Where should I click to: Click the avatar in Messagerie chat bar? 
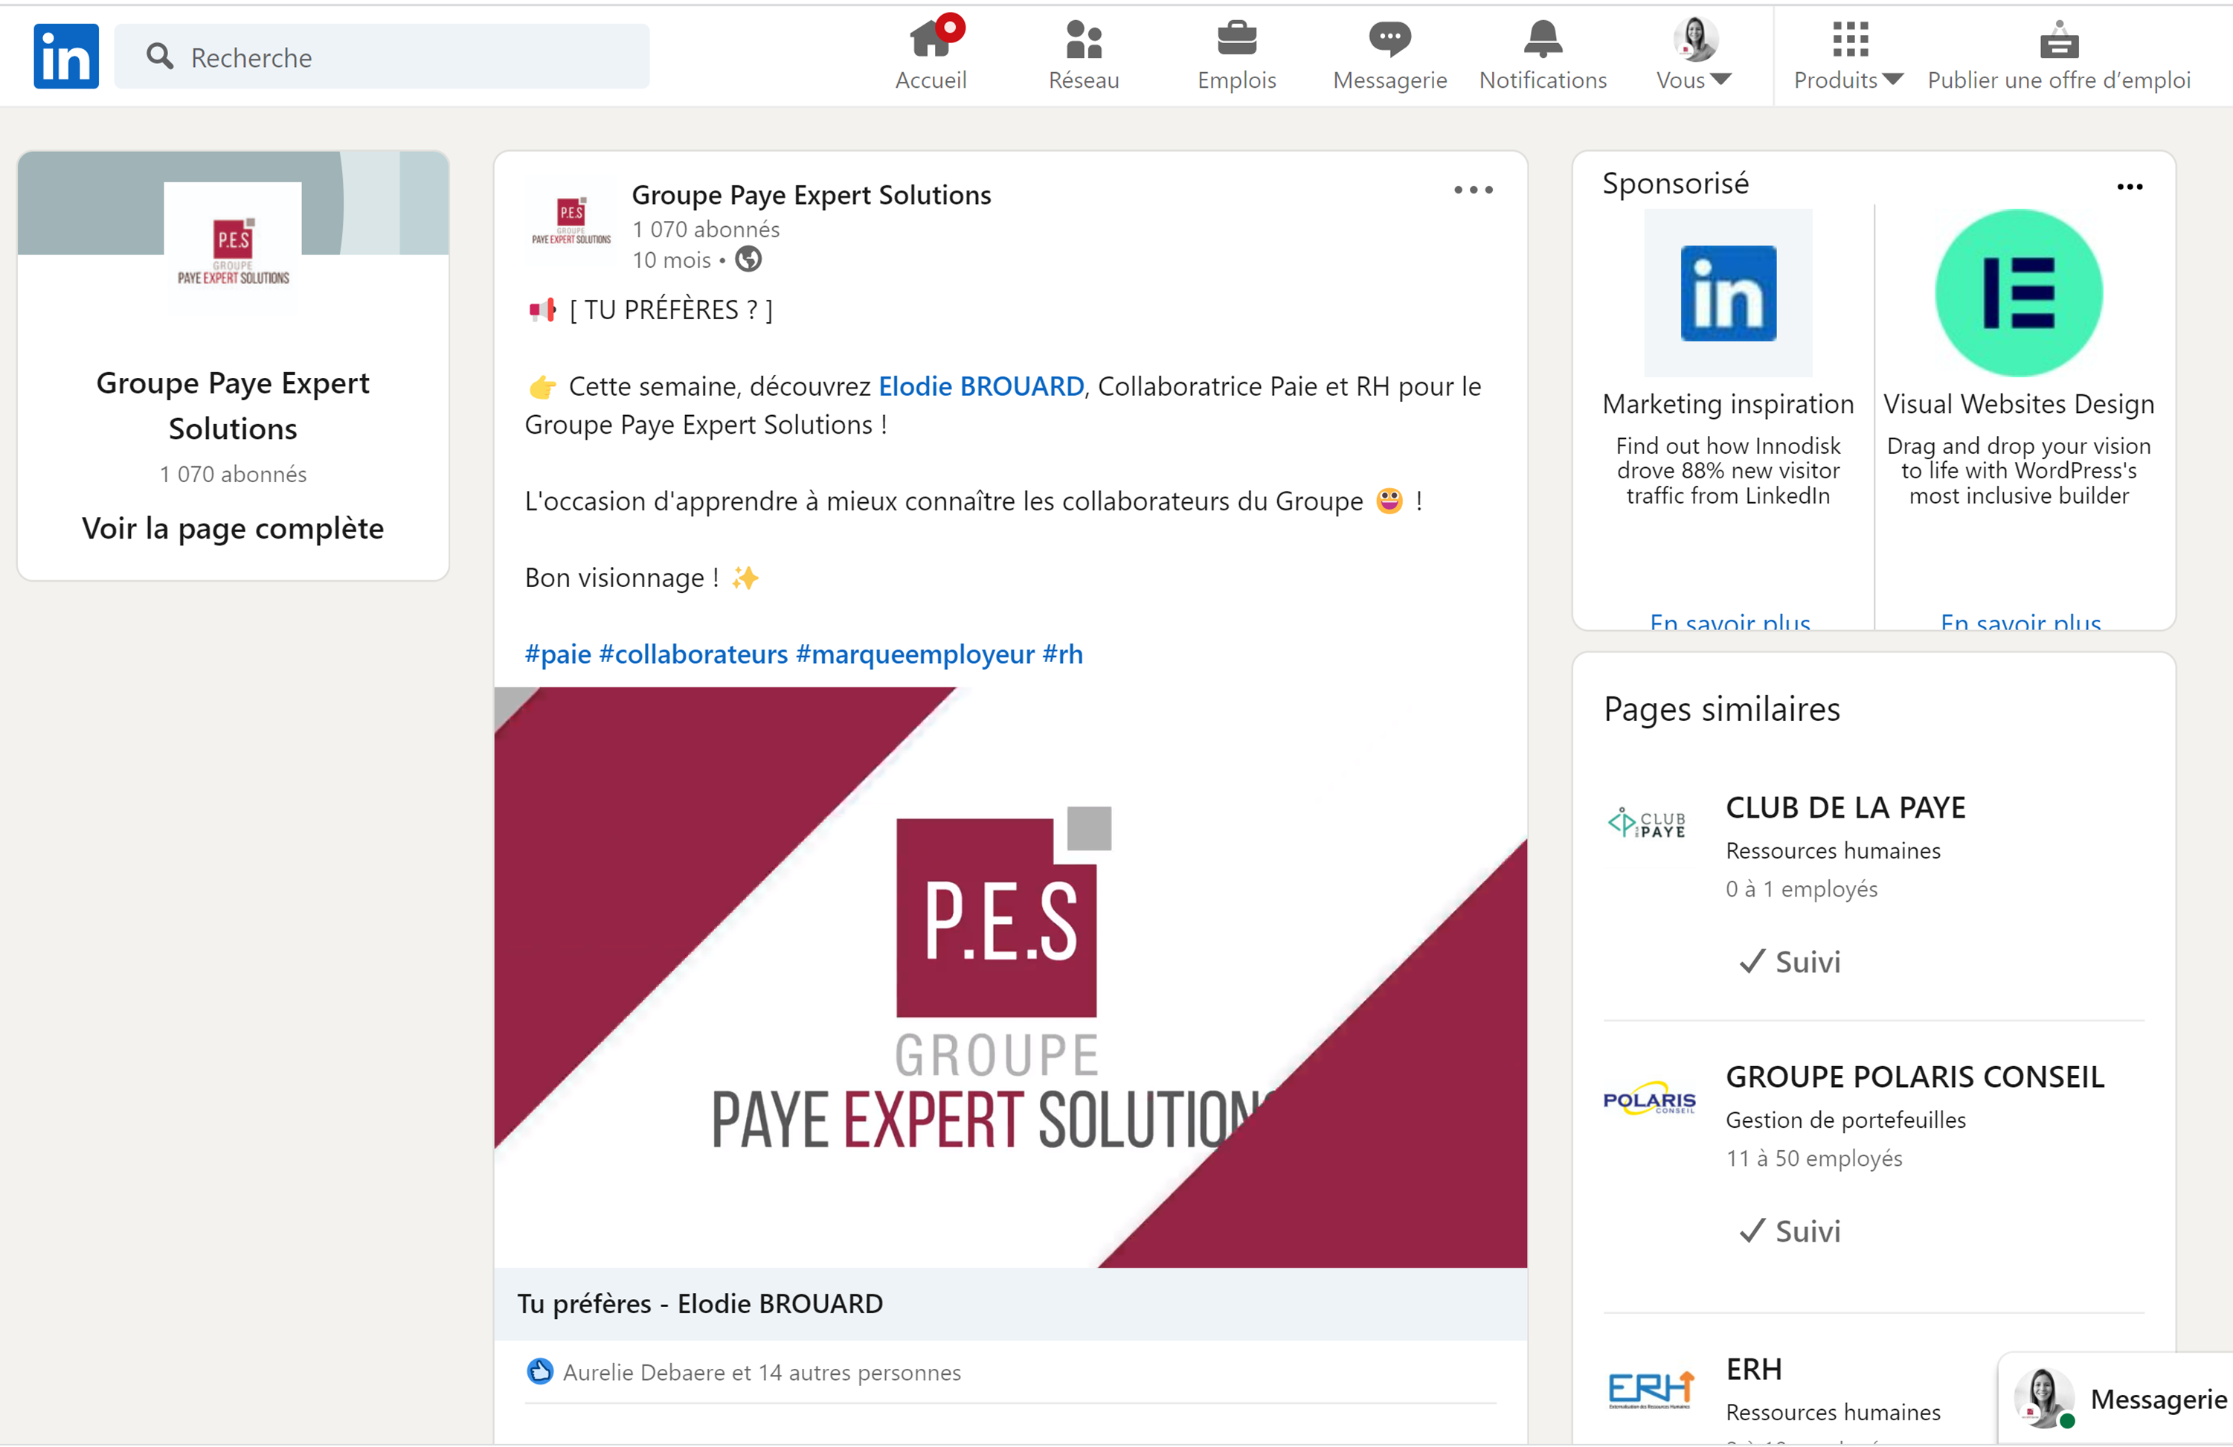click(2043, 1398)
